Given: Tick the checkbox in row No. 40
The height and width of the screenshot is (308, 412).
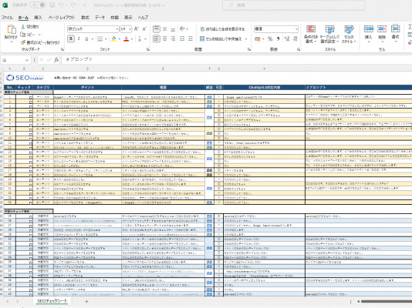Looking at the screenshot, I should click(31, 285).
